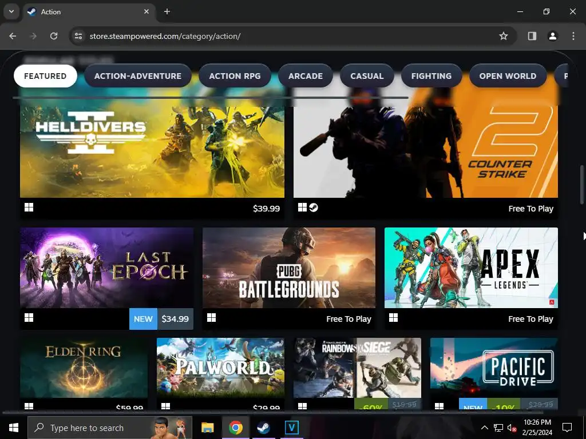Screen dimensions: 586x439
Task: Click the $34.99 Last Epoch price
Action: click(x=175, y=319)
